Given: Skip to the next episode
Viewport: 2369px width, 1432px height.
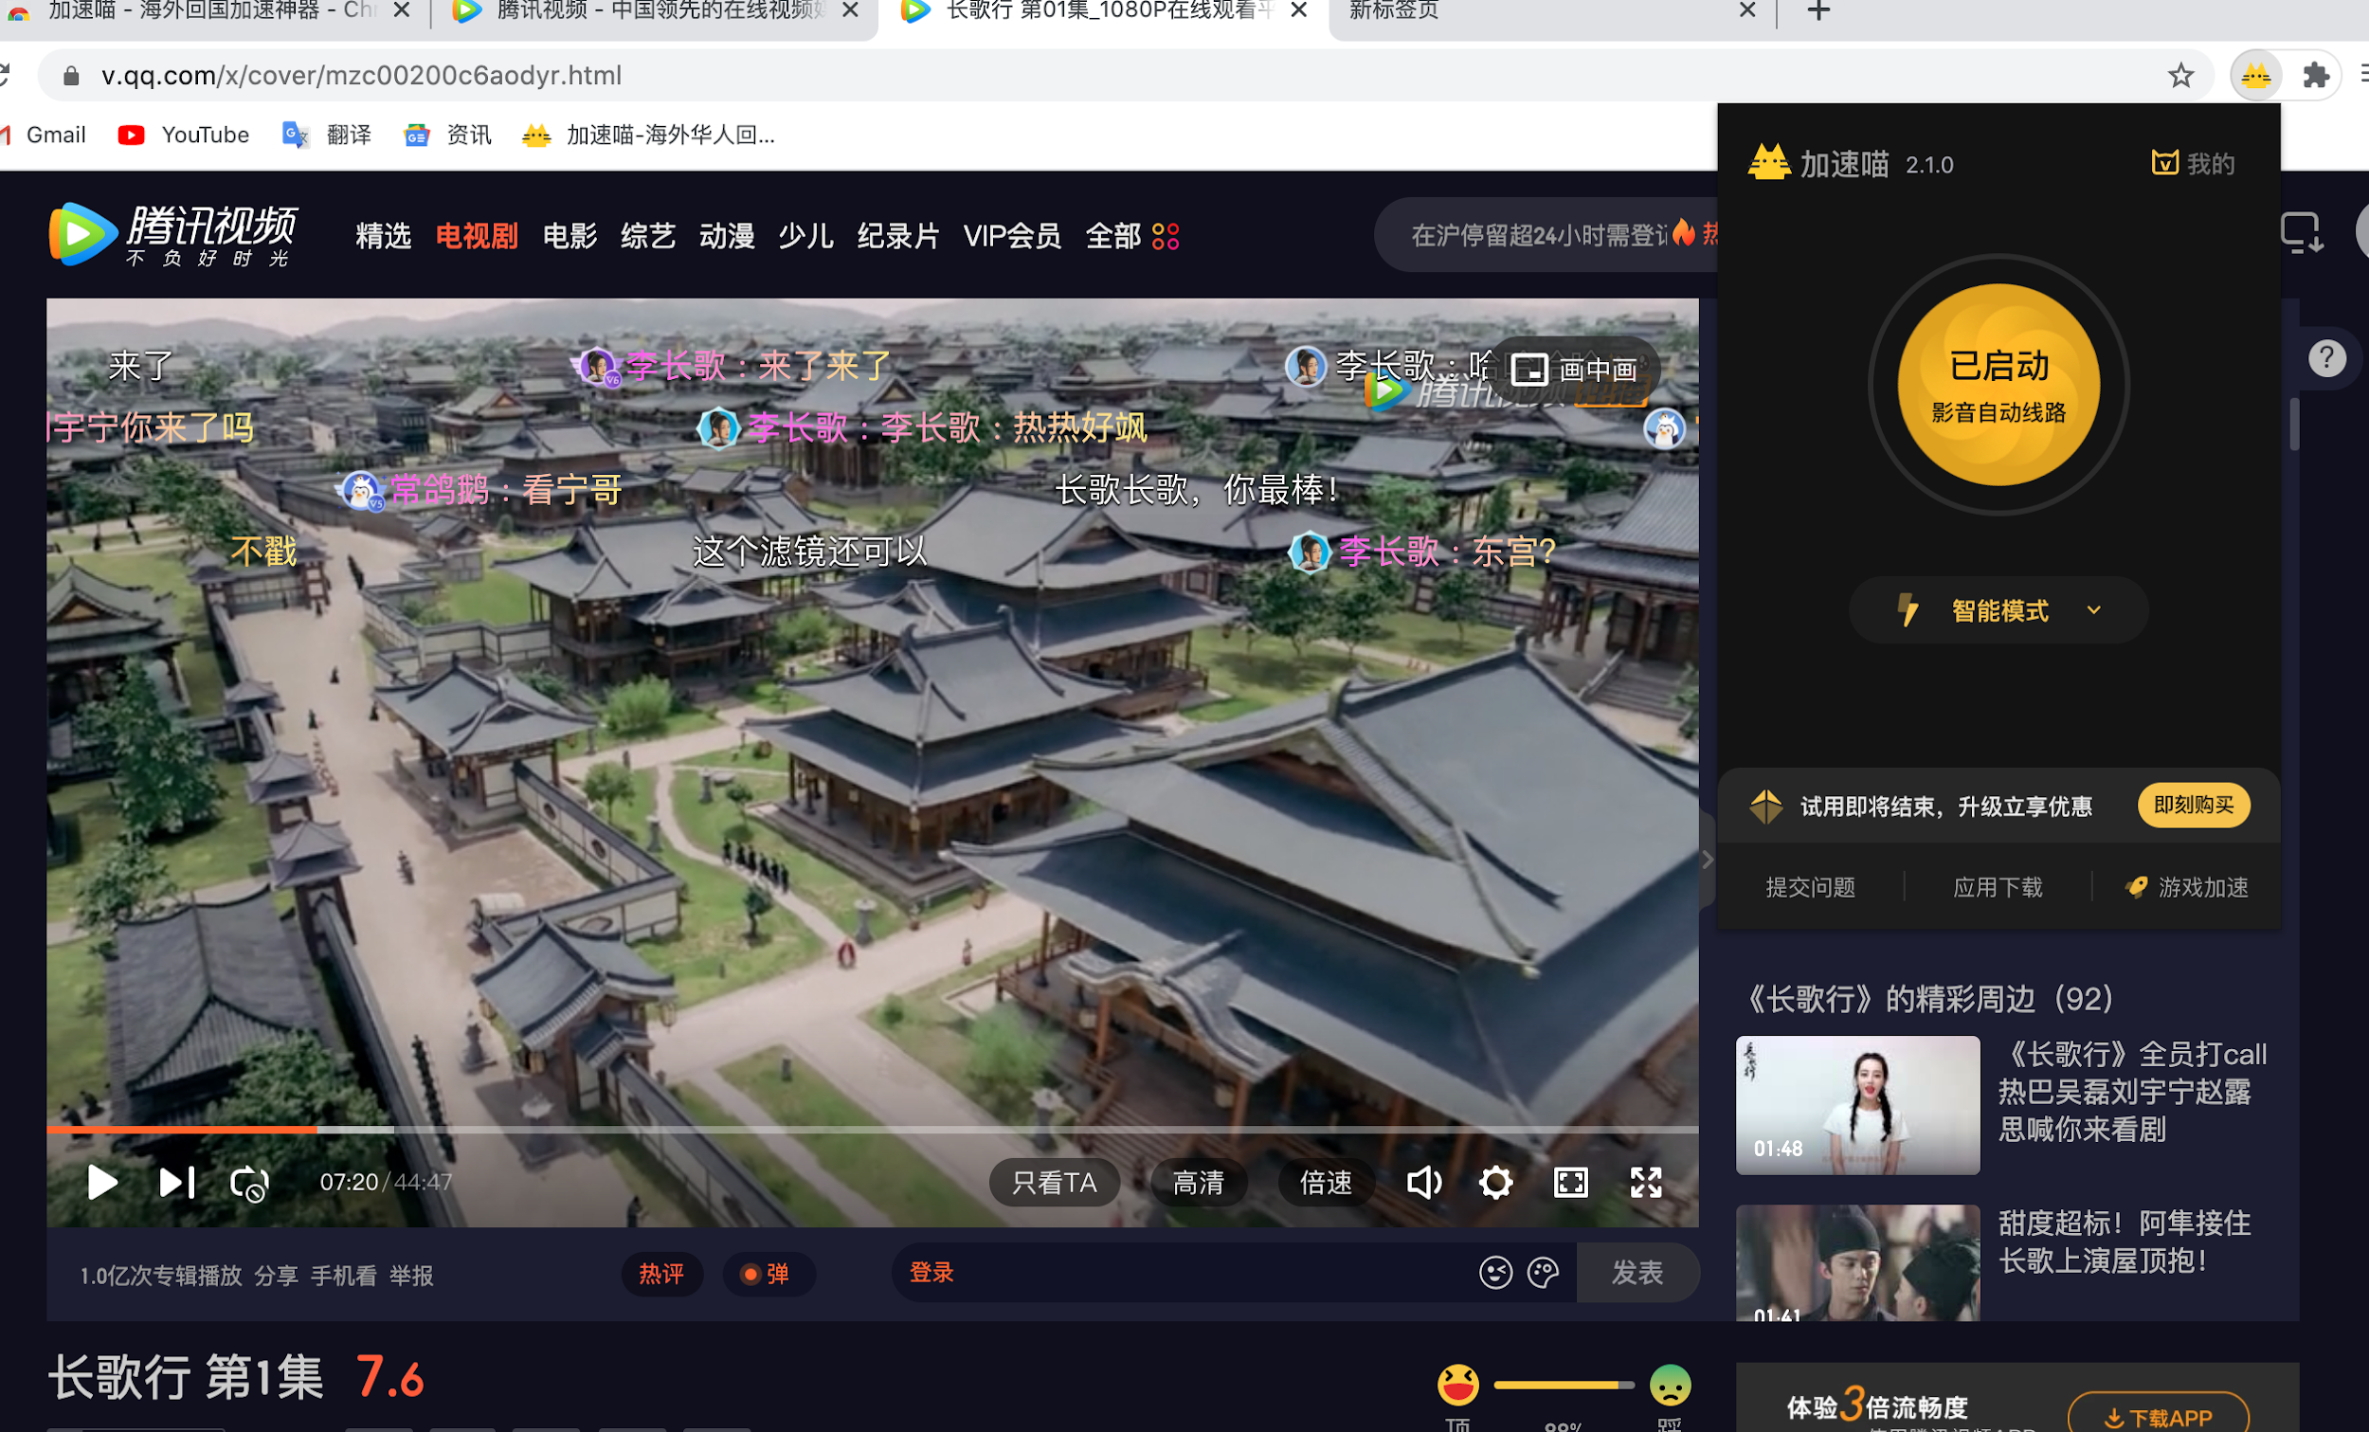Looking at the screenshot, I should click(x=177, y=1182).
